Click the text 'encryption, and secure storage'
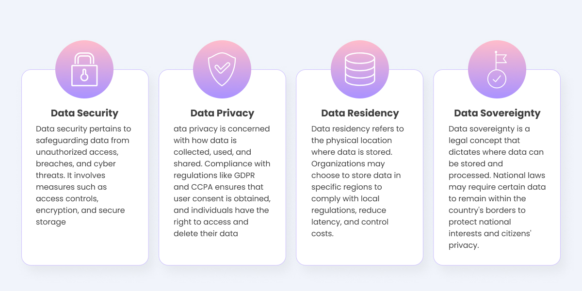 [81, 216]
